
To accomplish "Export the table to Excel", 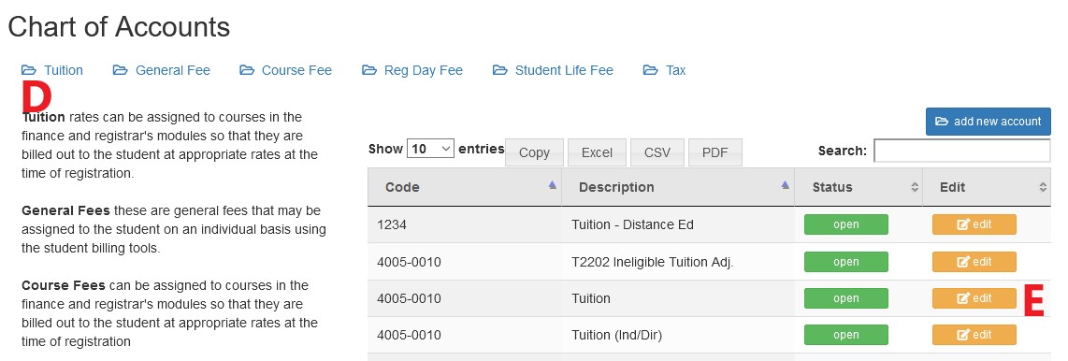I will tap(597, 152).
